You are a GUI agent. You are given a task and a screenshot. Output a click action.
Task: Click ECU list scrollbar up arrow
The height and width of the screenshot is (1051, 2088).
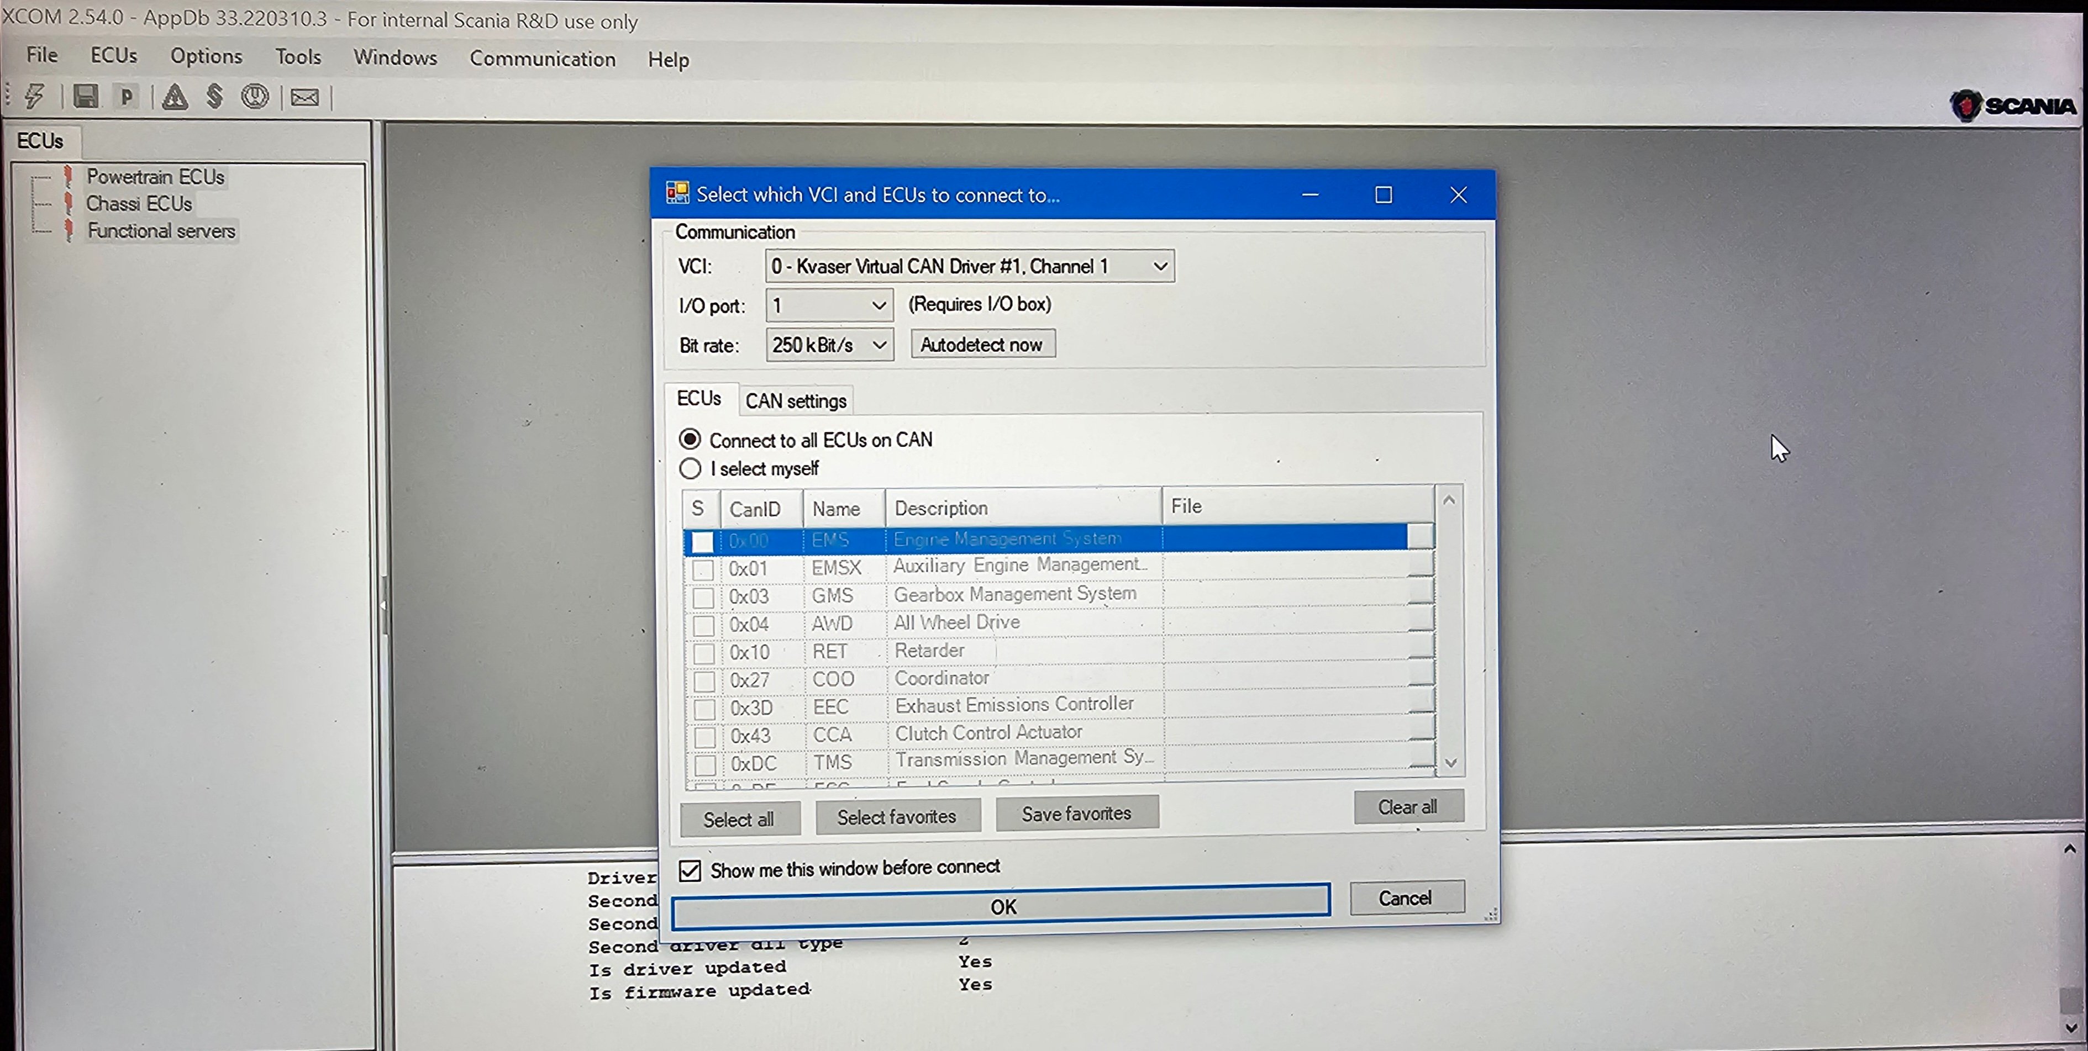tap(1449, 500)
